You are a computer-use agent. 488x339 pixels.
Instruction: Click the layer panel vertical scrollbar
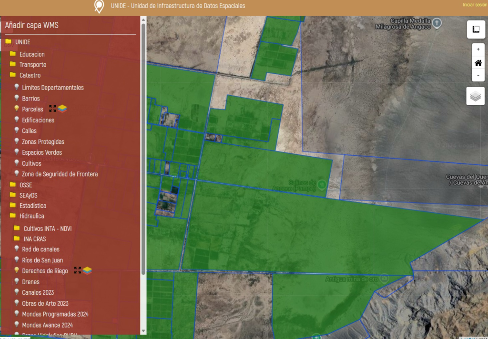[143, 143]
